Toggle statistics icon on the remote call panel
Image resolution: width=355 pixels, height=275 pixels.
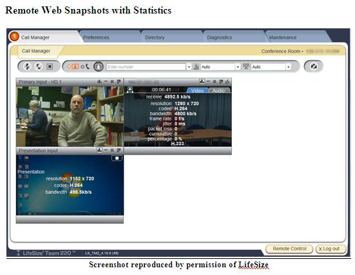(x=202, y=82)
